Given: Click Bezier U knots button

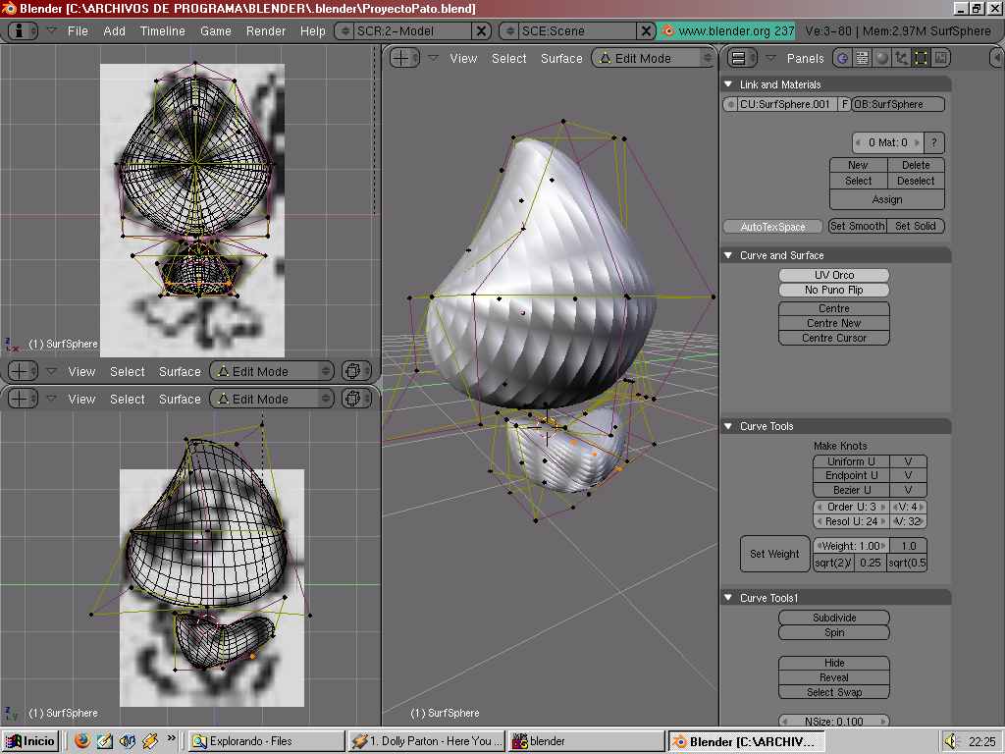Looking at the screenshot, I should (851, 490).
